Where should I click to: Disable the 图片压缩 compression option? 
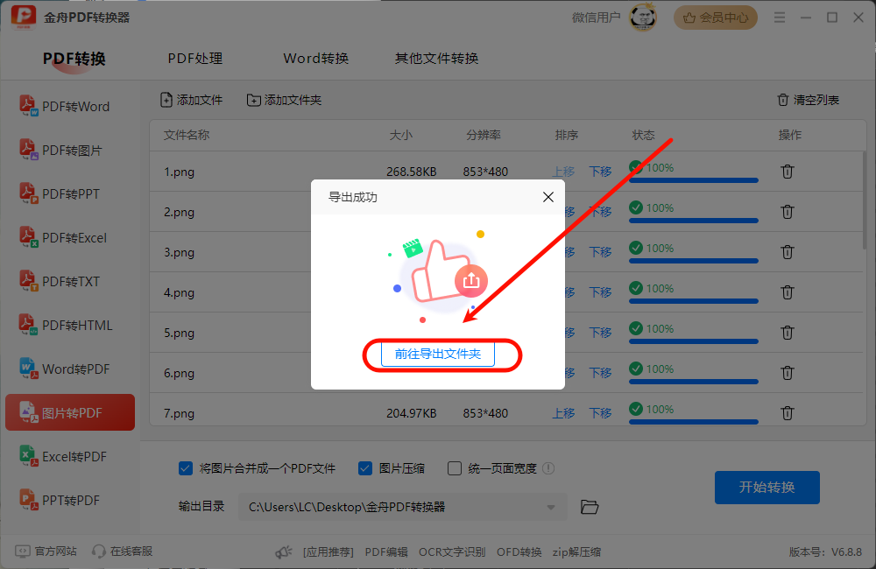point(364,468)
